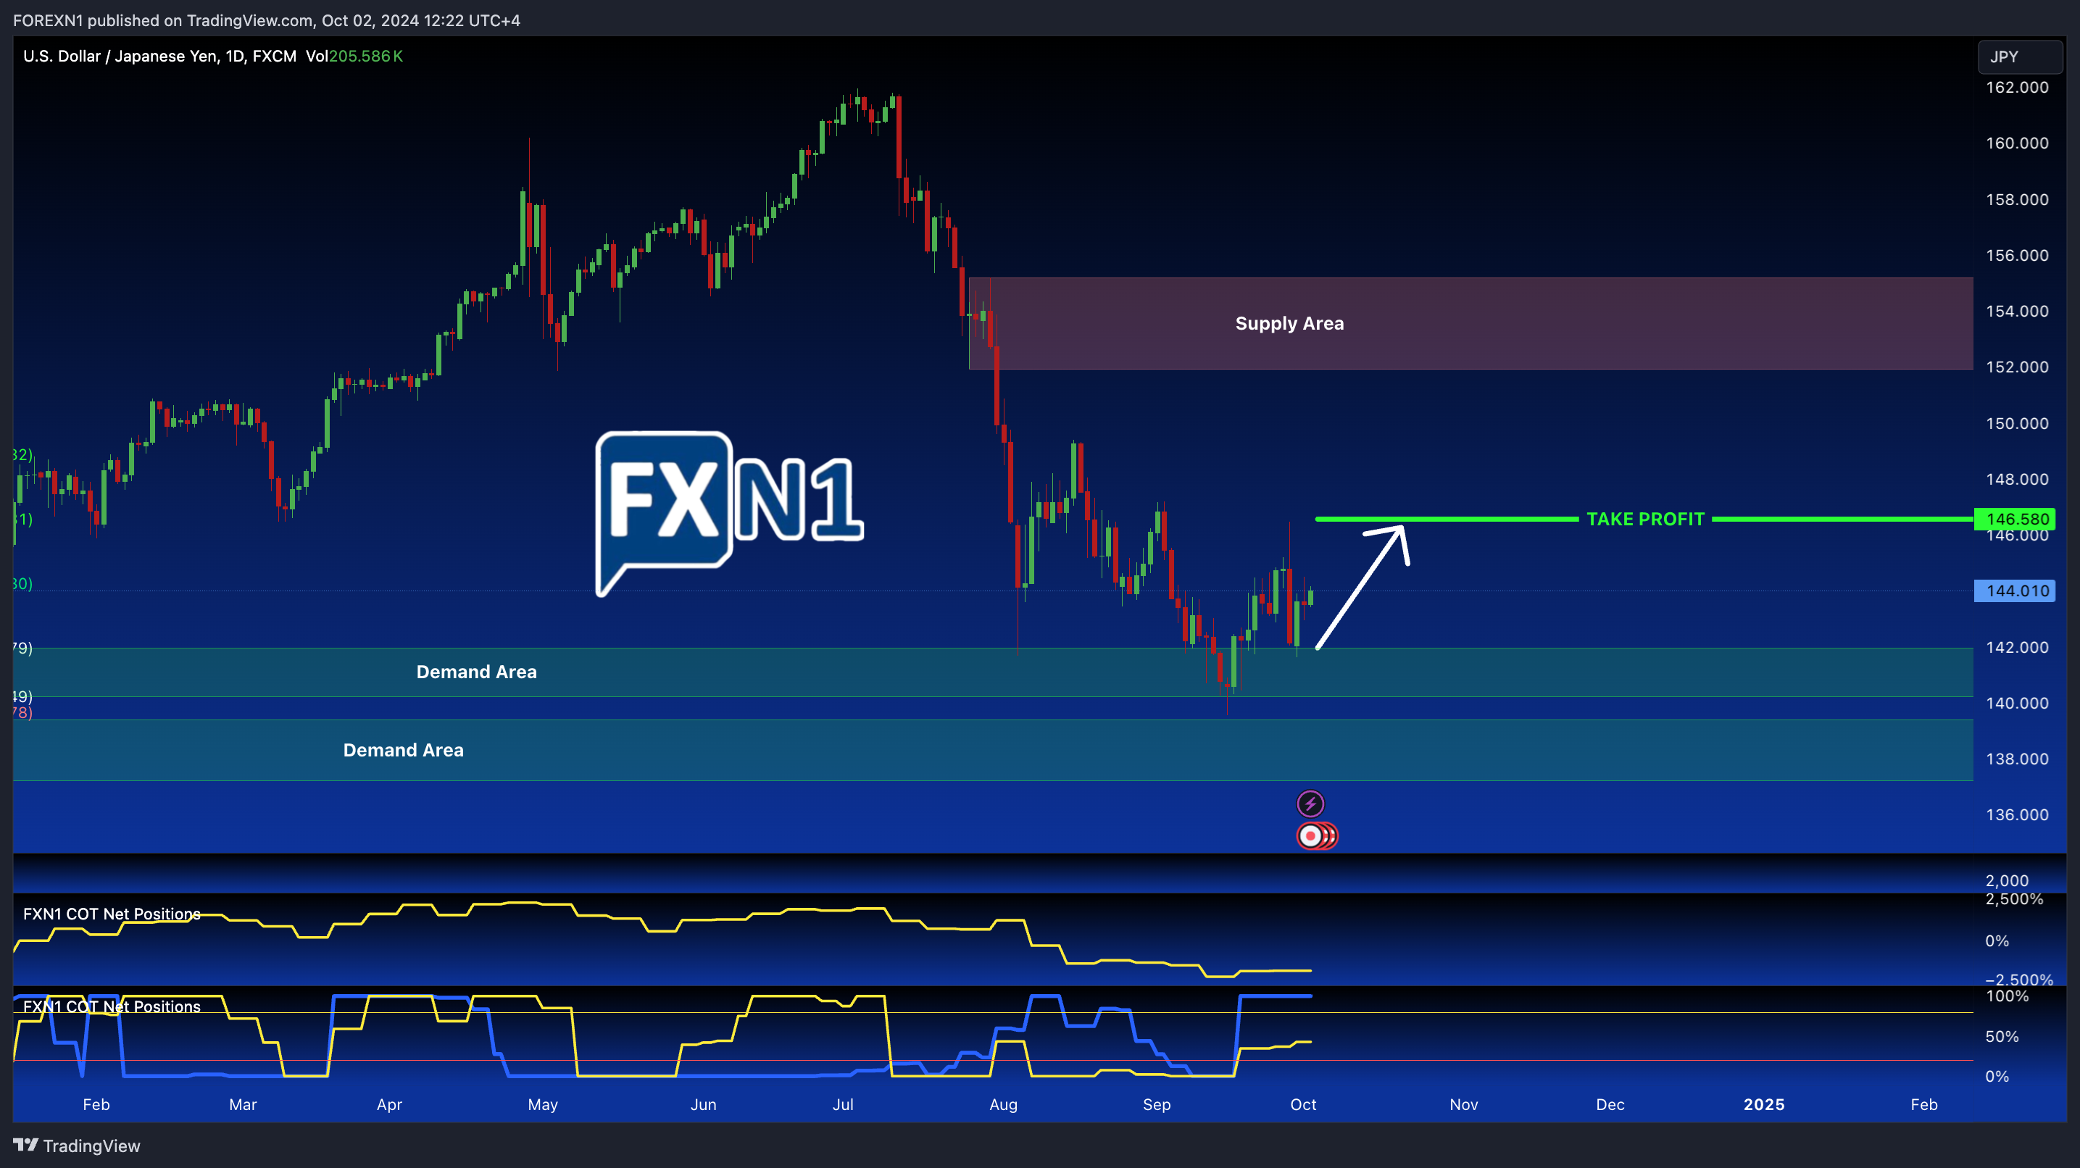Click the blue 144.010 current price label
The height and width of the screenshot is (1168, 2080).
pyautogui.click(x=2015, y=591)
